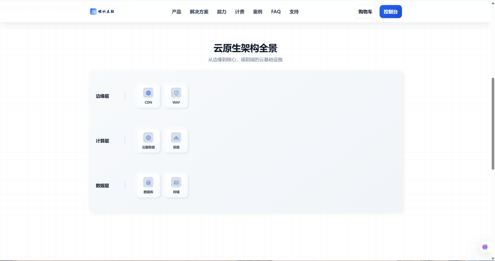
Task: Open the 容器 container icon card
Action: tap(176, 141)
